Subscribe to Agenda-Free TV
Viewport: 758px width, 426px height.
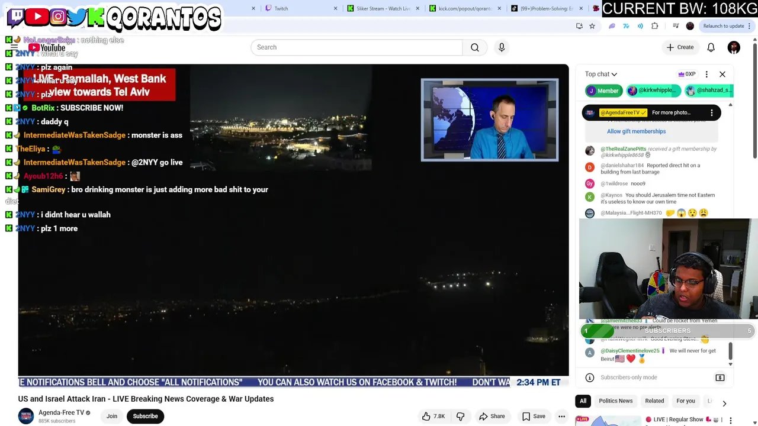pyautogui.click(x=145, y=416)
